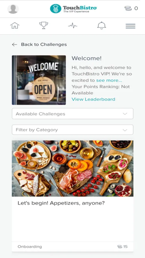
Task: Click the Filter by Category chevron arrow
Action: 125,130
